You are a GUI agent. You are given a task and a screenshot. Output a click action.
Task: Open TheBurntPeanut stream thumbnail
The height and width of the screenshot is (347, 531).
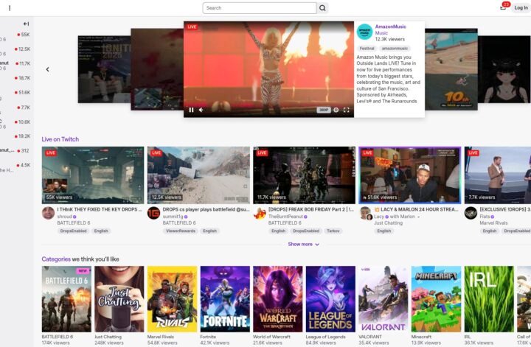[304, 175]
